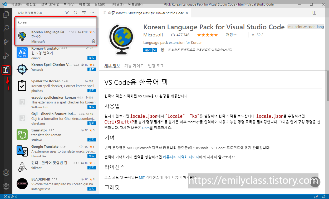Focus the extensions search box containing korean
Image resolution: width=329 pixels, height=199 pixels.
click(x=56, y=22)
